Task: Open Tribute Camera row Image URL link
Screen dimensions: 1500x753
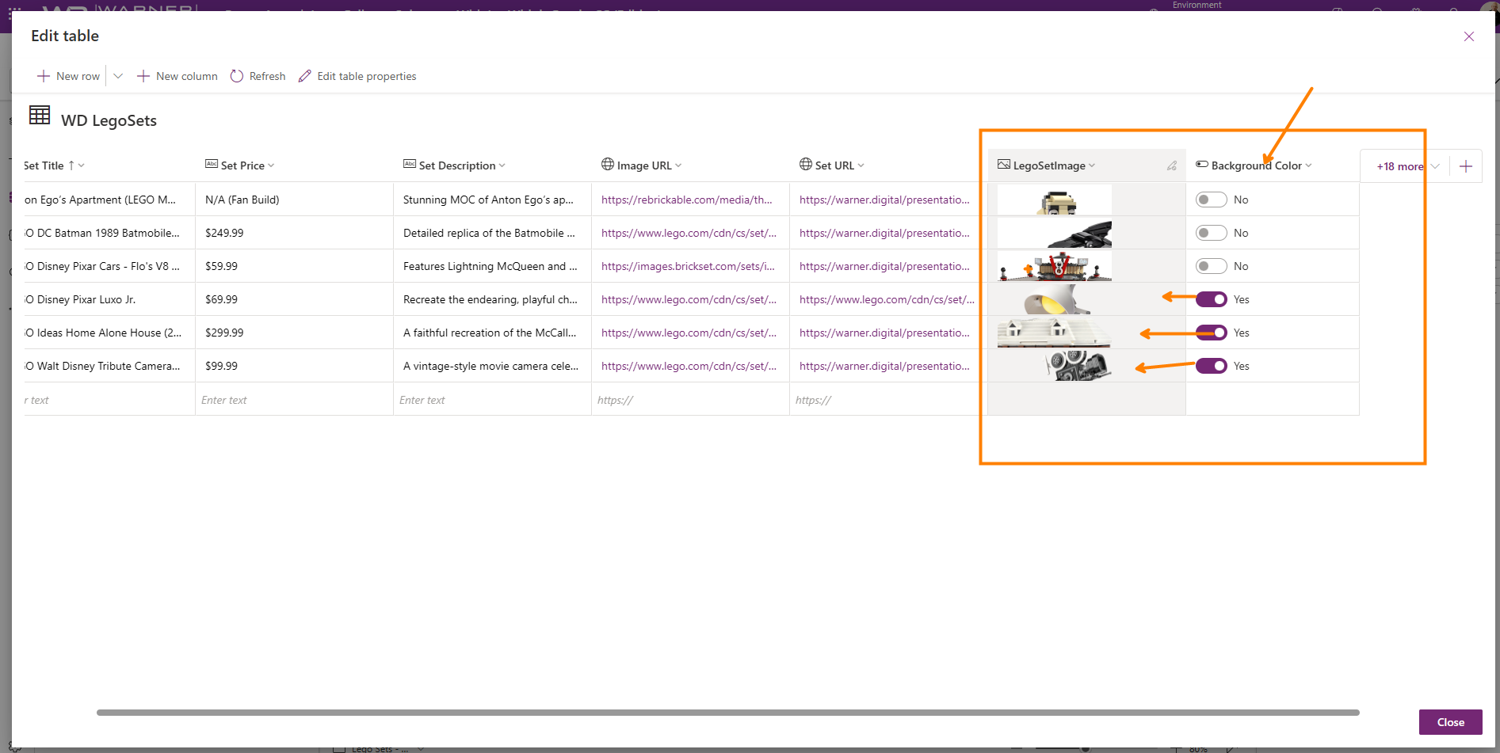Action: coord(689,366)
